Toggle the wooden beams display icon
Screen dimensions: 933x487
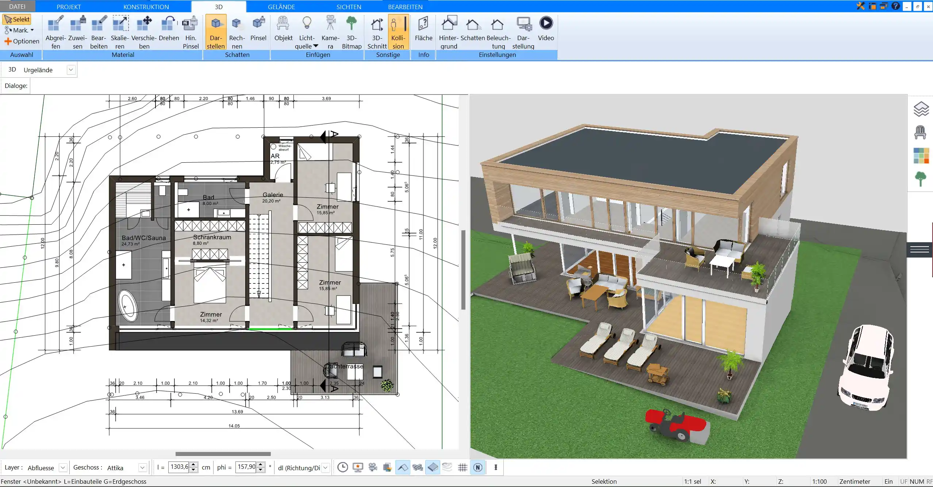(418, 467)
